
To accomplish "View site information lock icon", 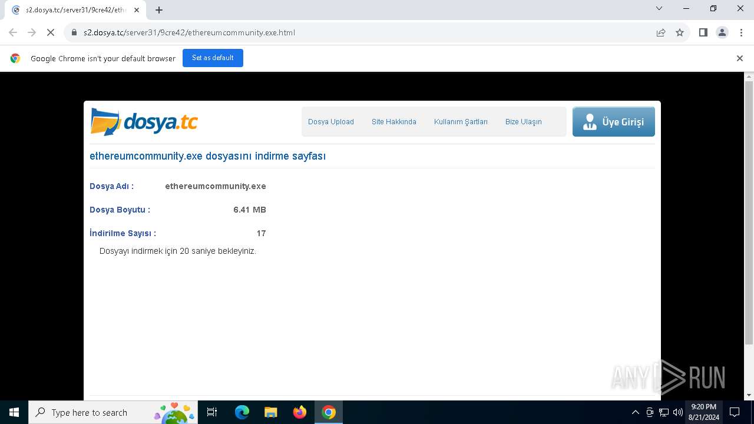I will (74, 32).
